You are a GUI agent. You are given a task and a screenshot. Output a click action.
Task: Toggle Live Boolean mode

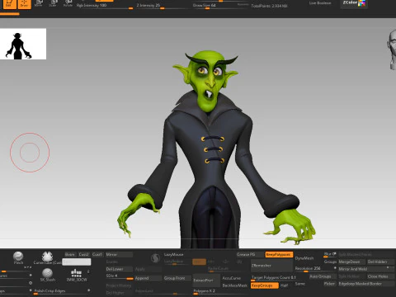(320, 3)
